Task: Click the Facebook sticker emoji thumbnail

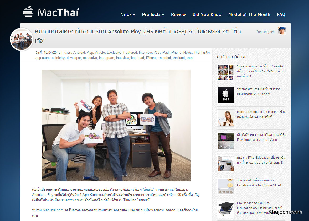Action: point(226,186)
